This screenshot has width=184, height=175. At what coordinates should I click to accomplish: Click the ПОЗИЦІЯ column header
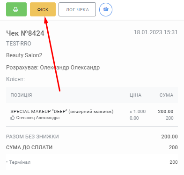(21, 95)
